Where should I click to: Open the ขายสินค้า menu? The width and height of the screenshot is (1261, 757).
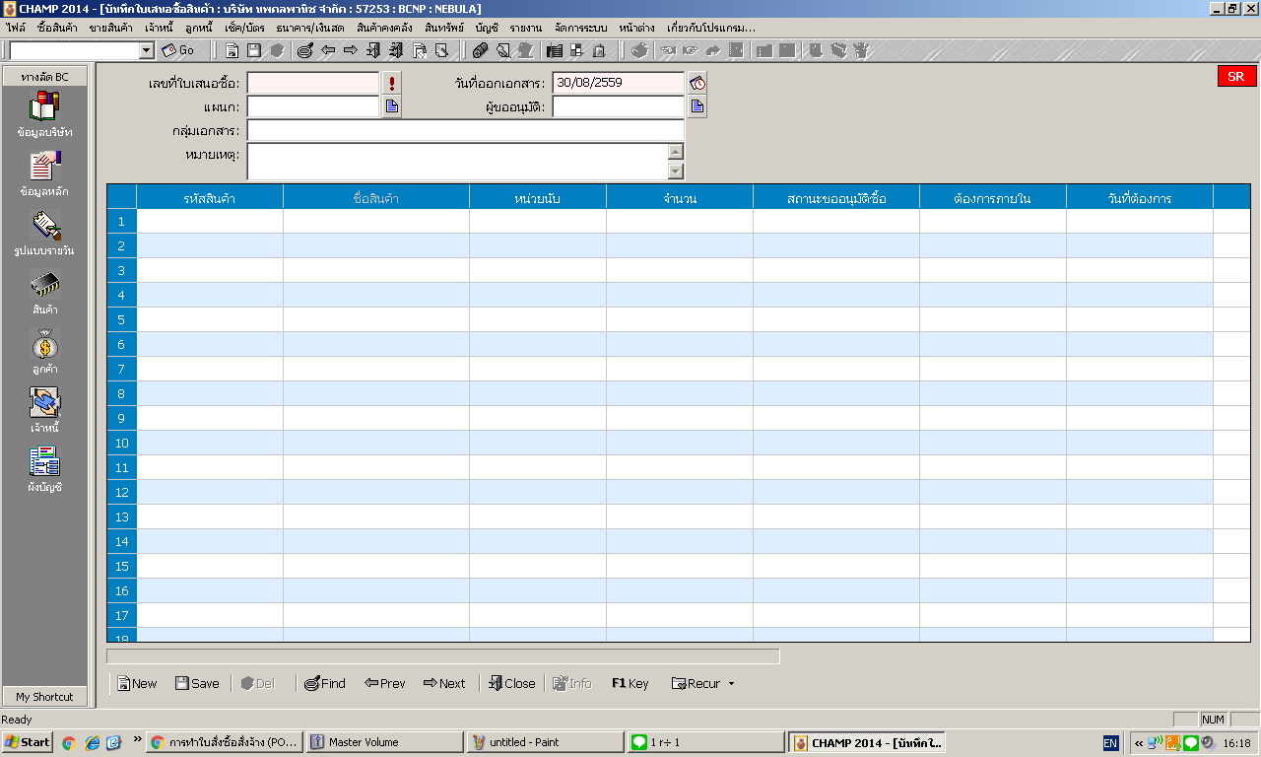click(110, 28)
